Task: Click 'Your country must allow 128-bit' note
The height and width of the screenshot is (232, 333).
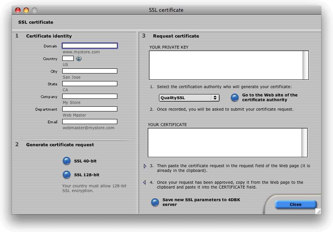Action: tap(94, 188)
